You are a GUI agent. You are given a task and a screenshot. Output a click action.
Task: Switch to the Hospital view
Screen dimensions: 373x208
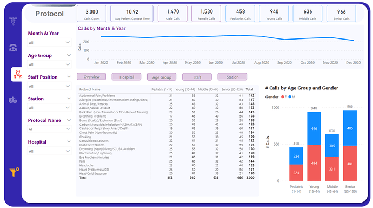[x=126, y=77]
